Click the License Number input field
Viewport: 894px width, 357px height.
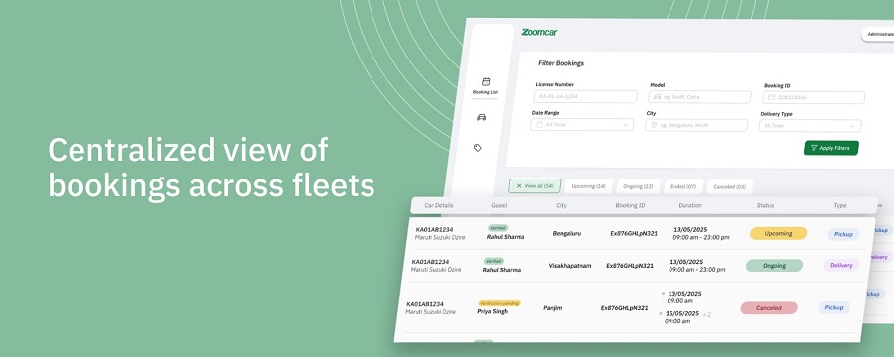coord(585,97)
